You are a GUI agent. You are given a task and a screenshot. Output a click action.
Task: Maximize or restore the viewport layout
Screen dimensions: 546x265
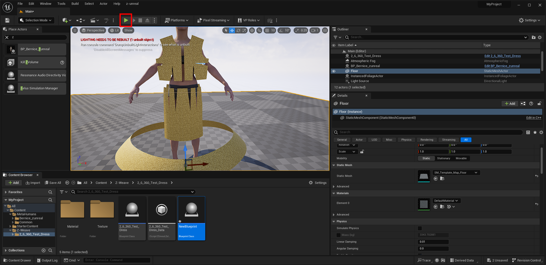click(325, 30)
